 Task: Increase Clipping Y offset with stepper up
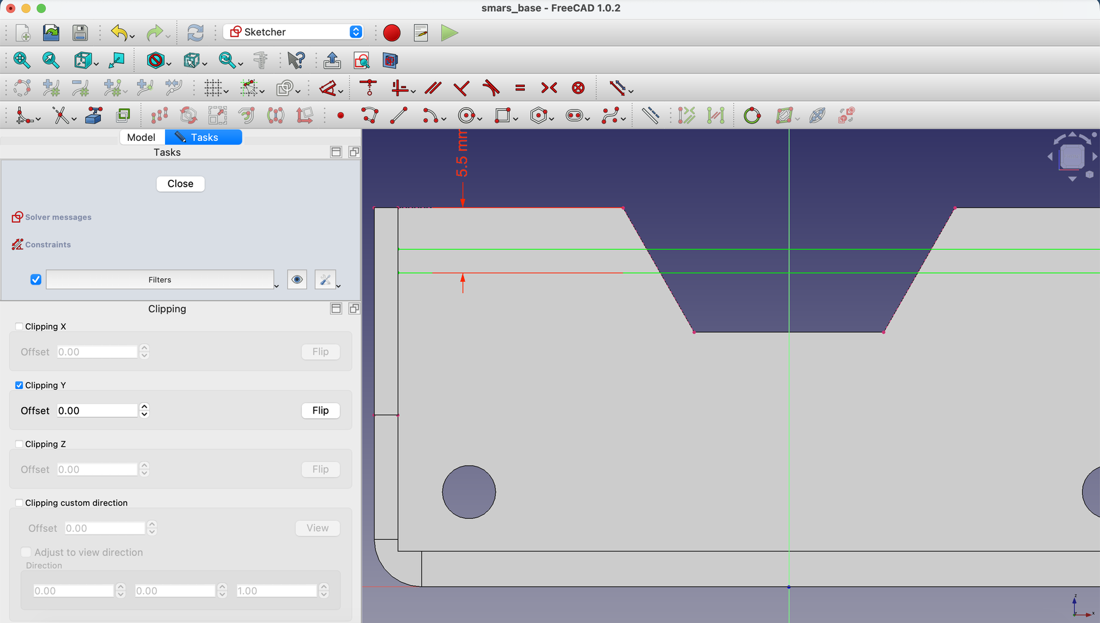tap(144, 407)
